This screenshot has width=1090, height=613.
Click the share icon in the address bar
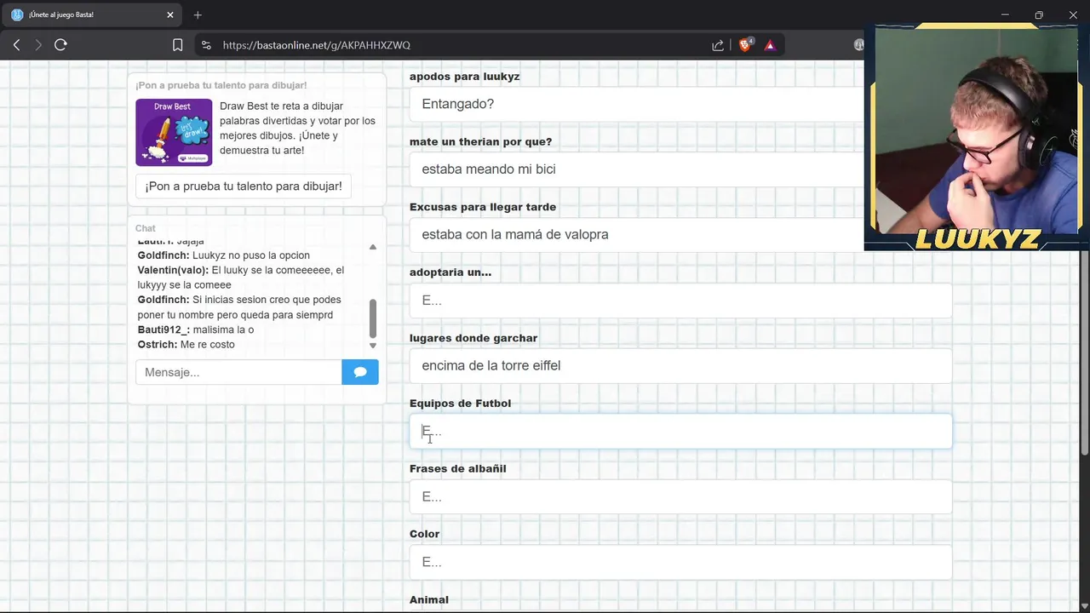718,45
